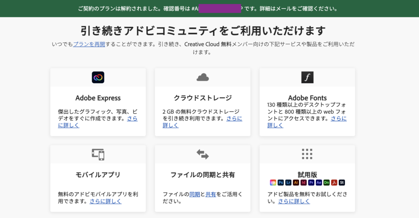Click the 試用版 card title

click(307, 175)
